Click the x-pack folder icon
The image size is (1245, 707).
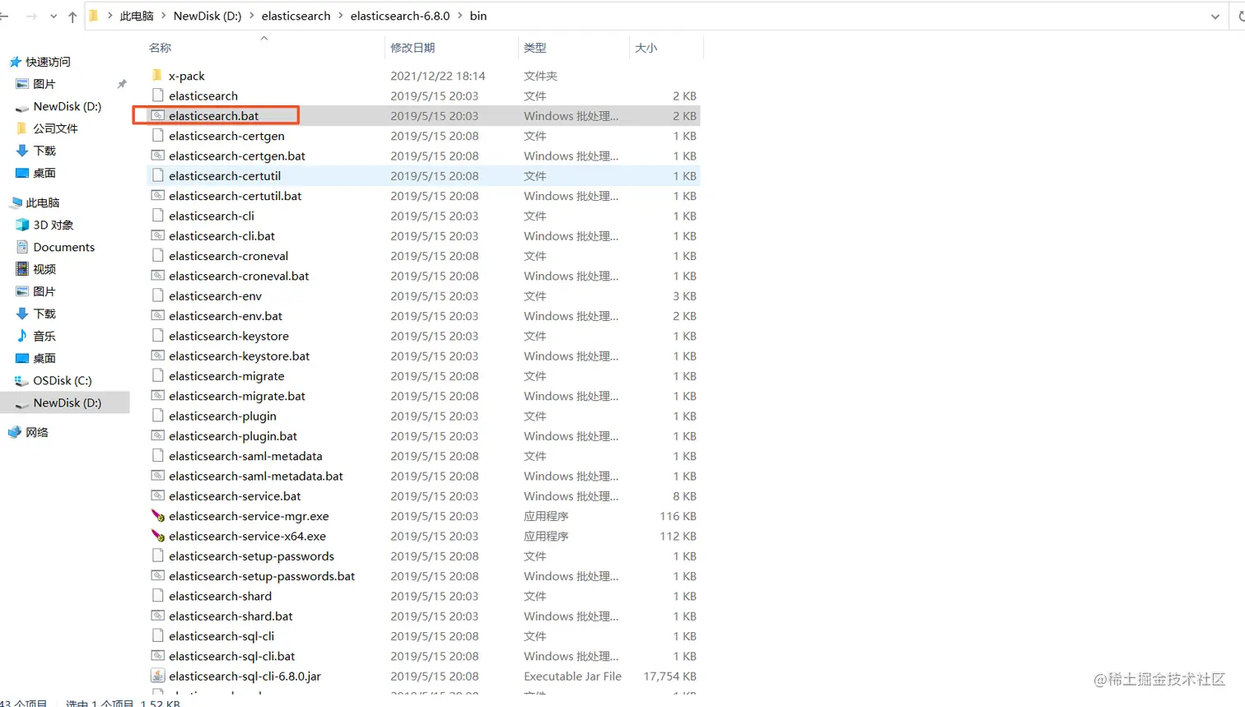point(157,76)
